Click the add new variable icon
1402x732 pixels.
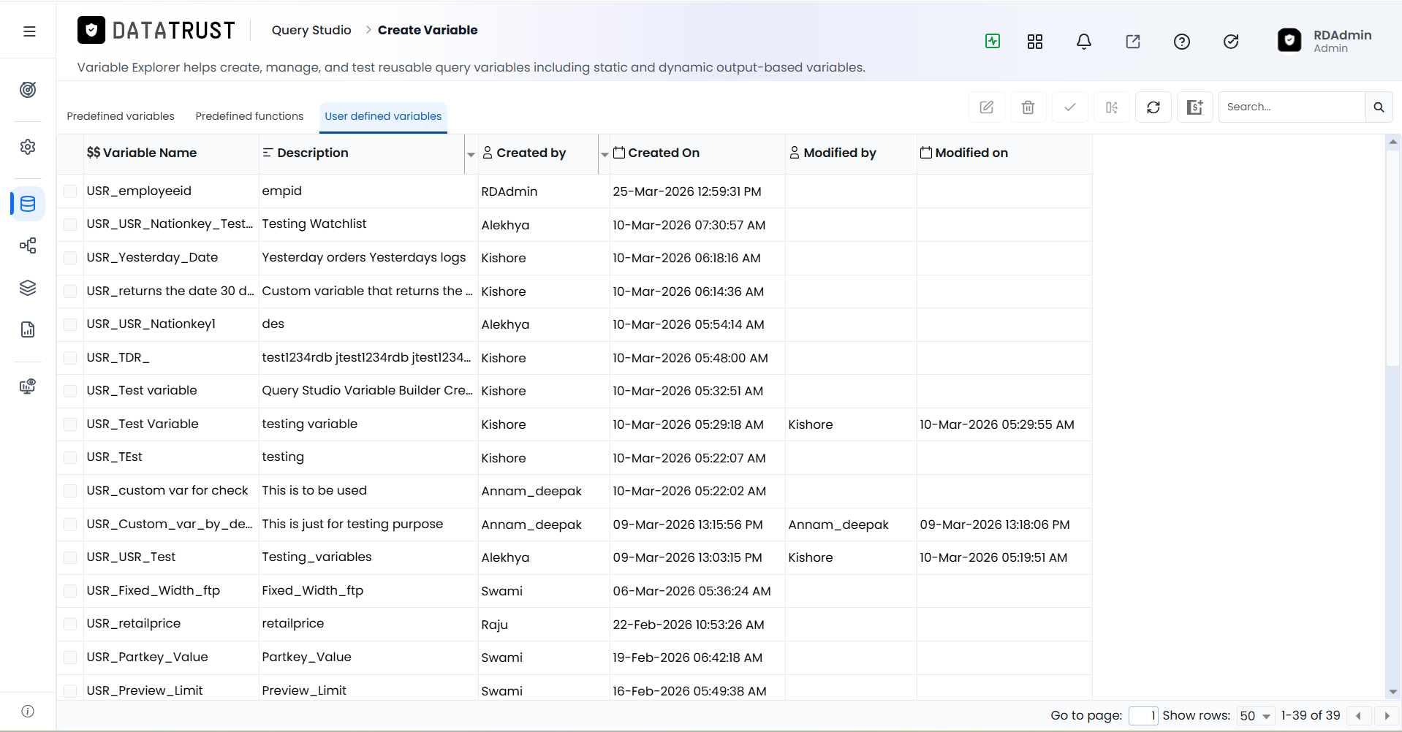pos(1195,107)
